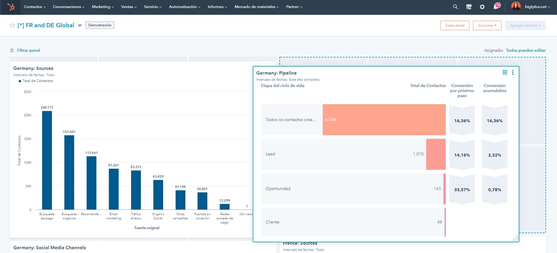Open the marketplace store icon
The image size is (557, 253).
tap(469, 7)
